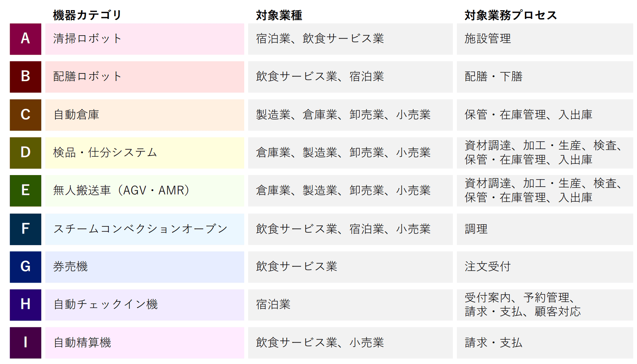Click the dark purple I badge
The width and height of the screenshot is (637, 364).
26,343
